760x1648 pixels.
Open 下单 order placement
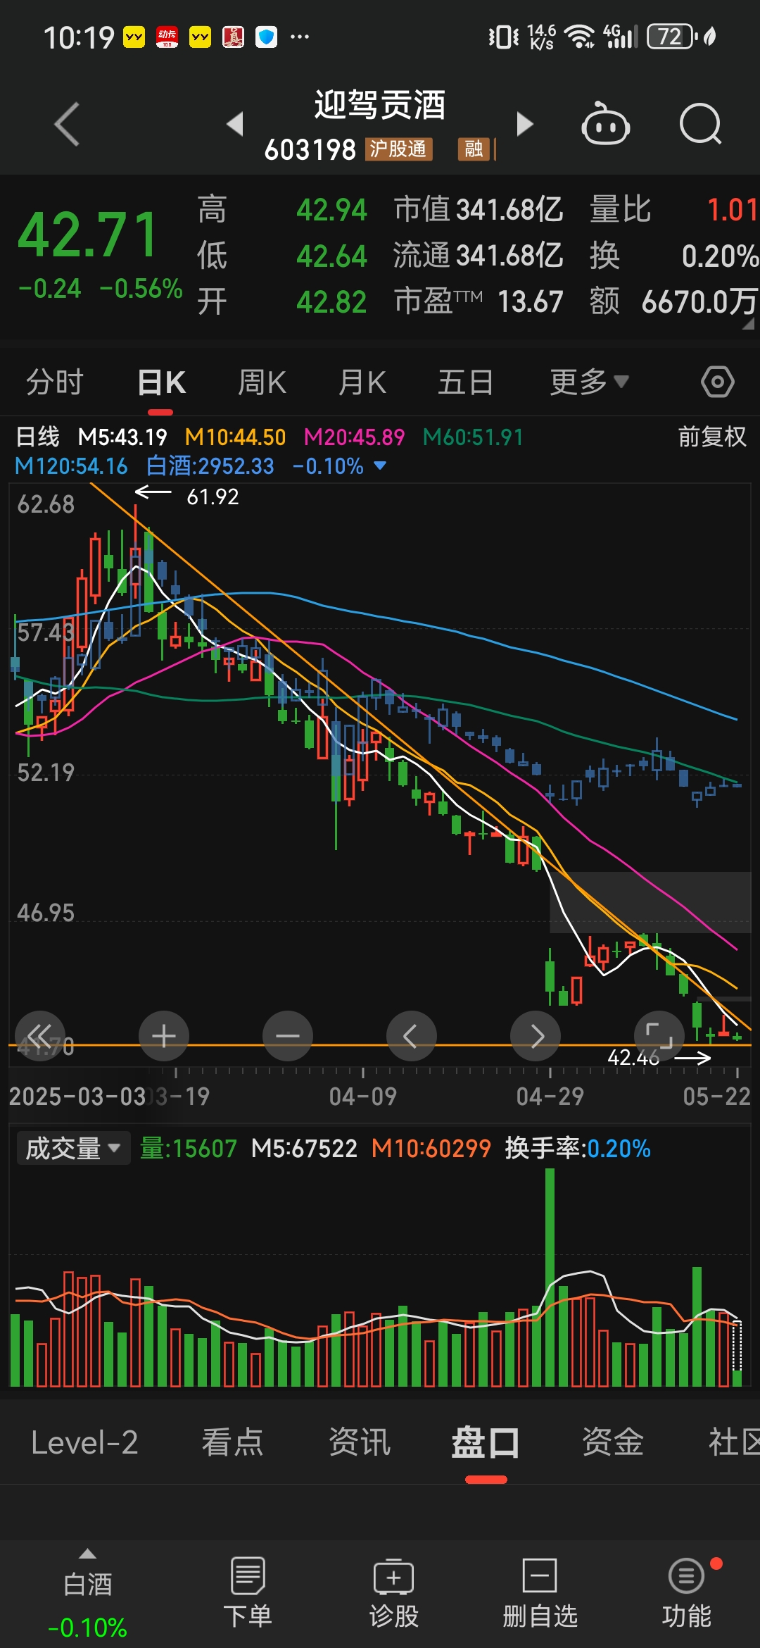pos(247,1593)
